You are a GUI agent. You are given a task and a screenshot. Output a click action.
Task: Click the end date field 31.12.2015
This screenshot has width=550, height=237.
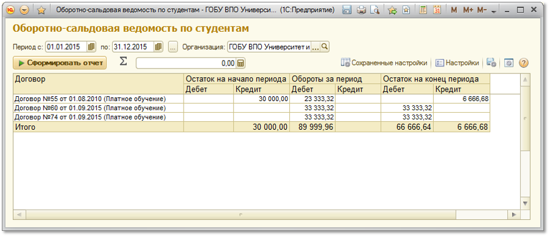click(133, 47)
